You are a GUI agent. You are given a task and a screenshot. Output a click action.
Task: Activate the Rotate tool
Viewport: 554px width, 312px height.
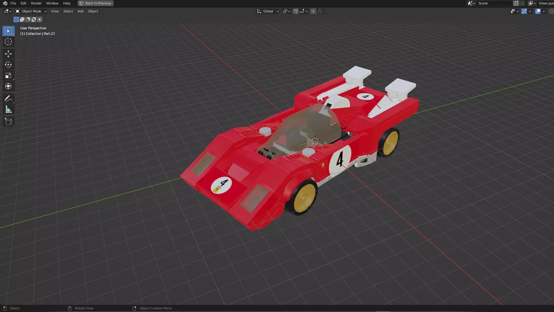pos(8,64)
